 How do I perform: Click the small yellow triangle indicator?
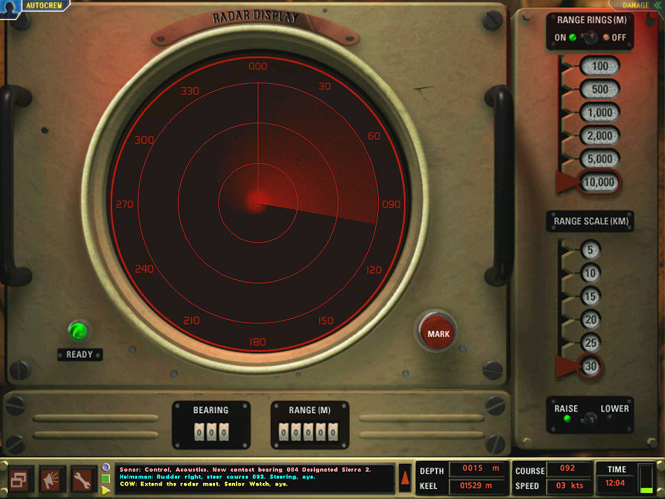(x=106, y=490)
